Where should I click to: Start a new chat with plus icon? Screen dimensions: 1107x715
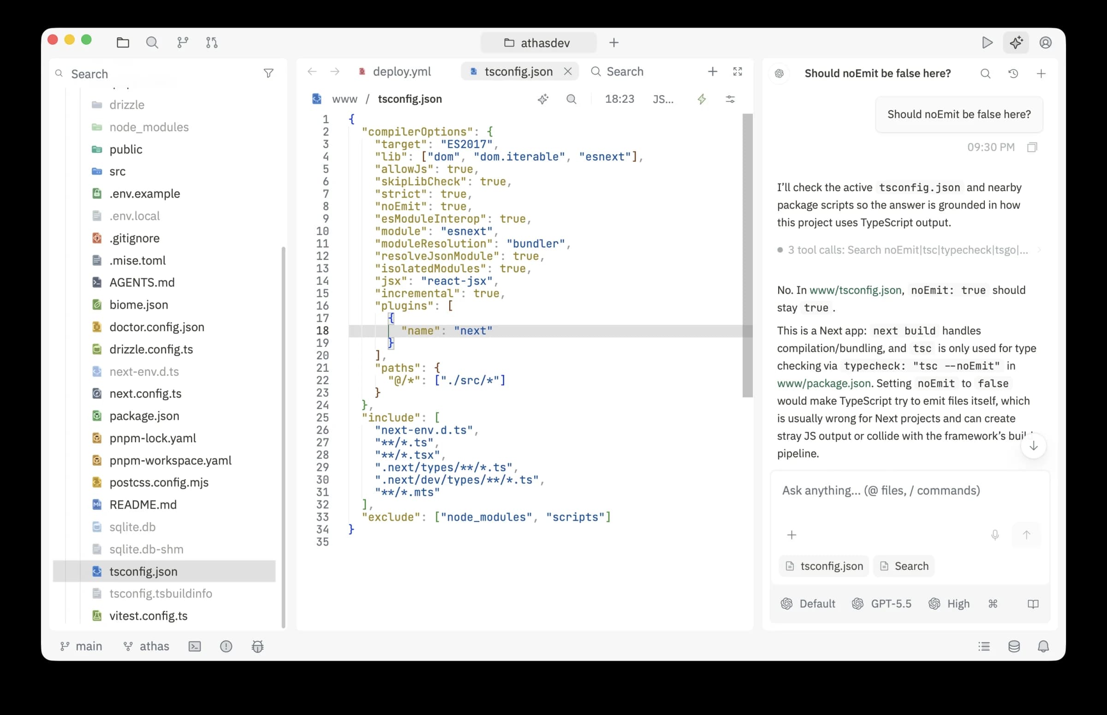pos(1041,73)
